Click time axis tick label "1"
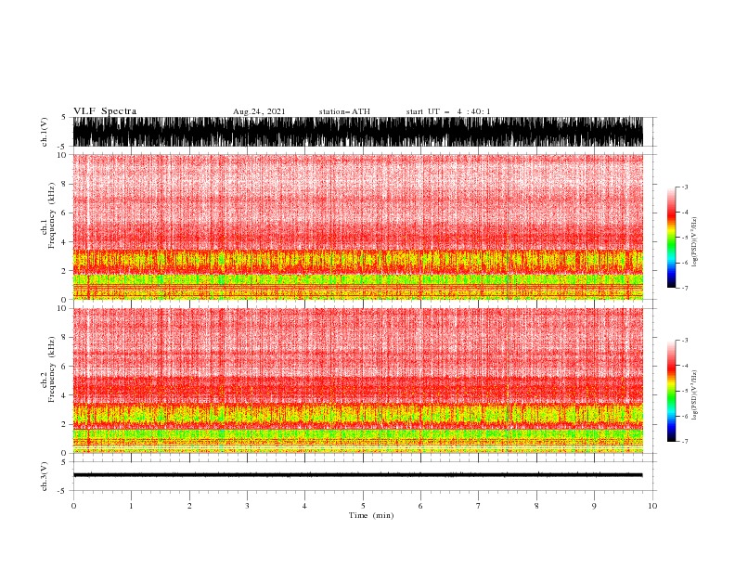The height and width of the screenshot is (568, 735). (x=131, y=506)
